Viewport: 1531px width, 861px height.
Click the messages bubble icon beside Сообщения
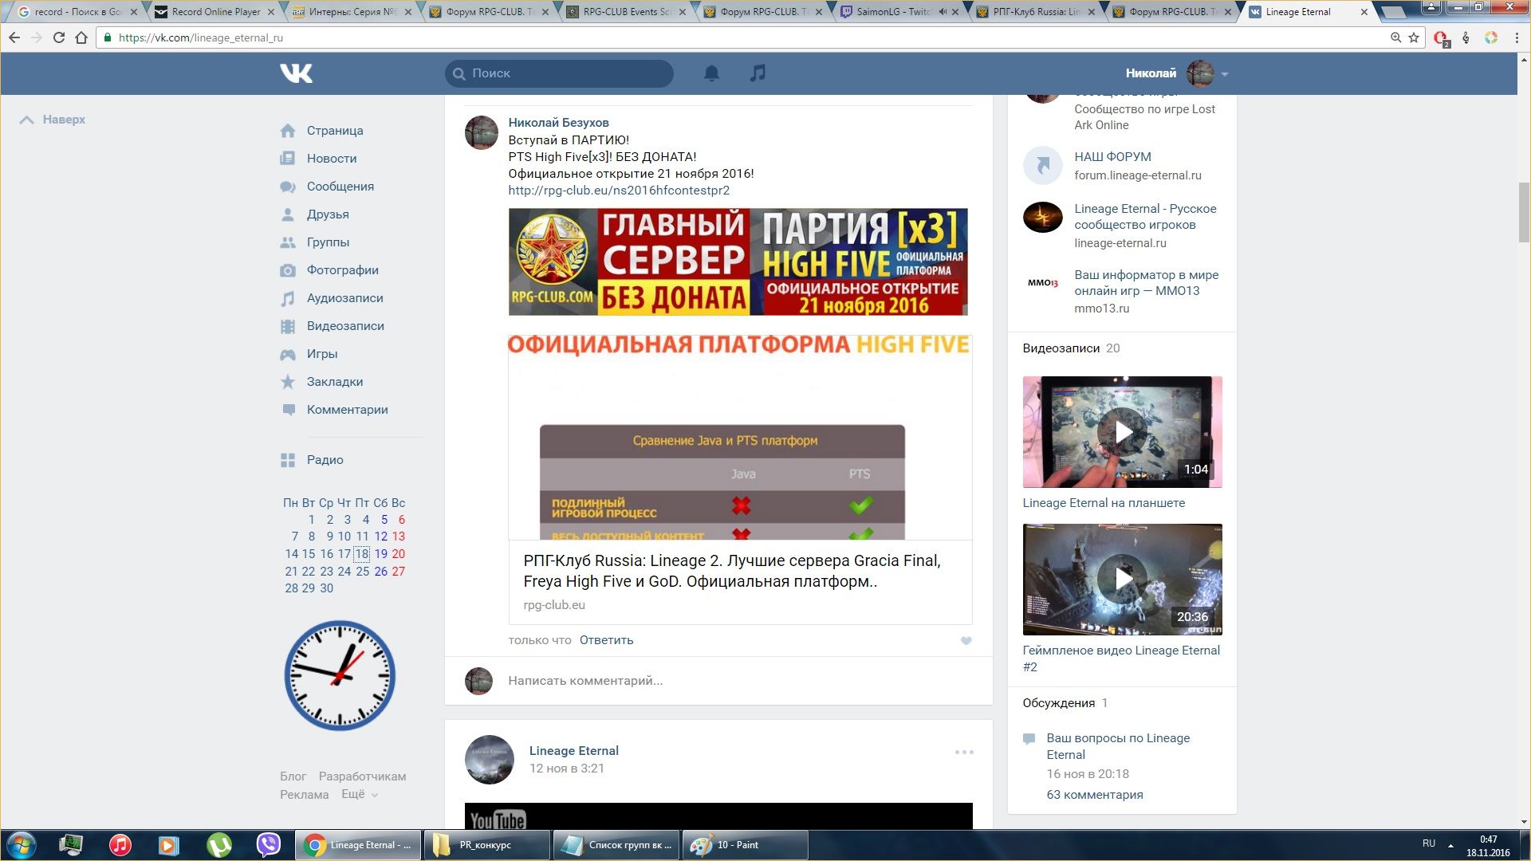click(288, 187)
